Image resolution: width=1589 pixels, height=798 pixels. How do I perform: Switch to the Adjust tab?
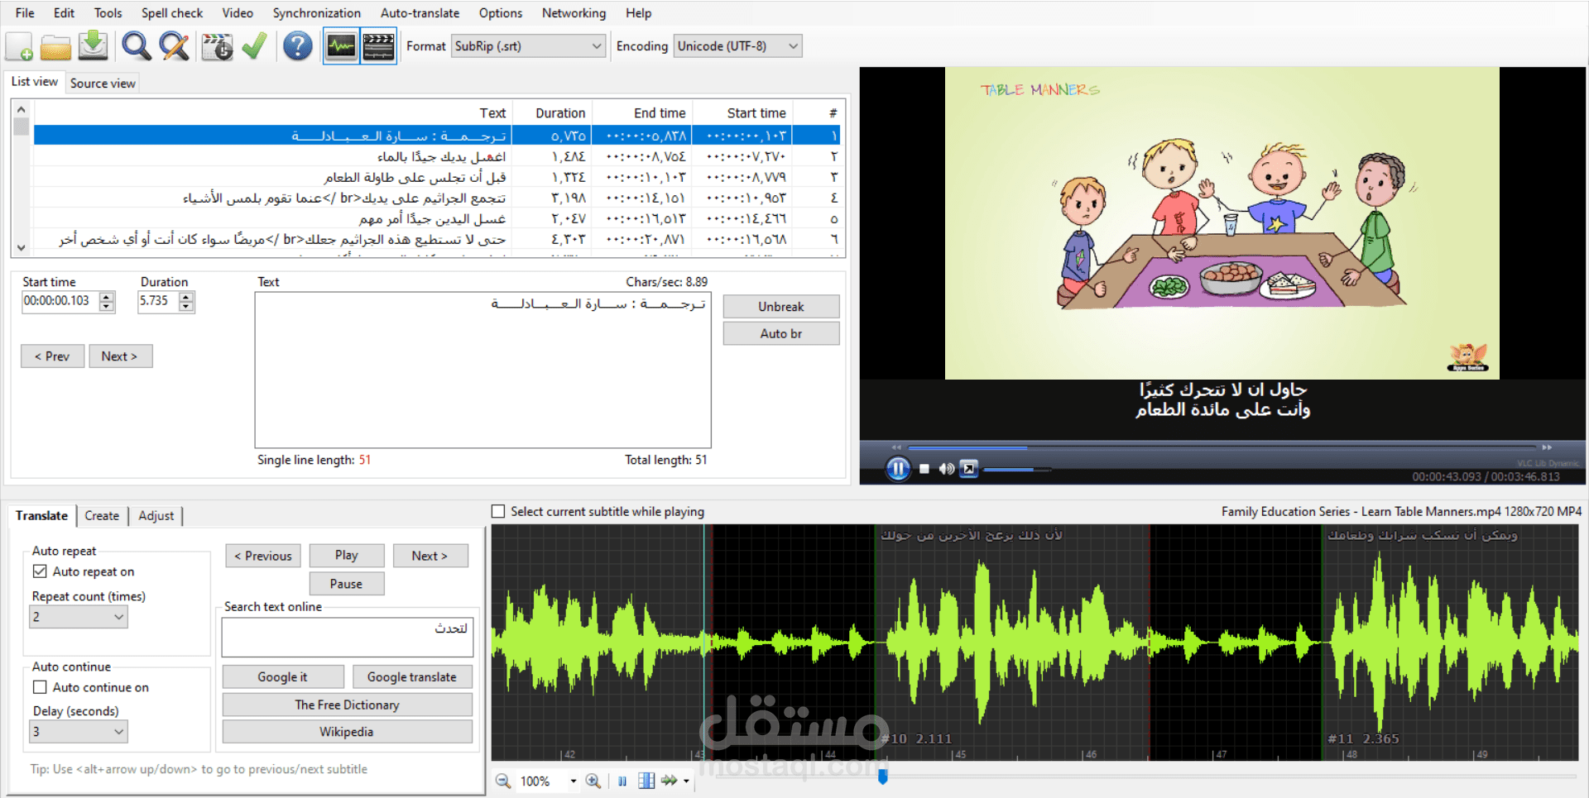tap(156, 516)
